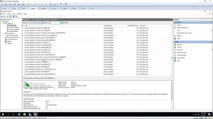Open the taskbar search icon

click(8, 114)
